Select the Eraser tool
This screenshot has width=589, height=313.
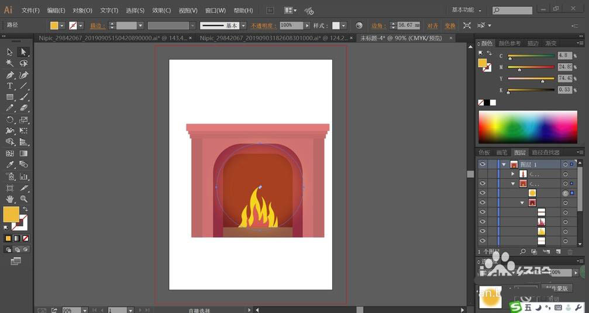[23, 108]
